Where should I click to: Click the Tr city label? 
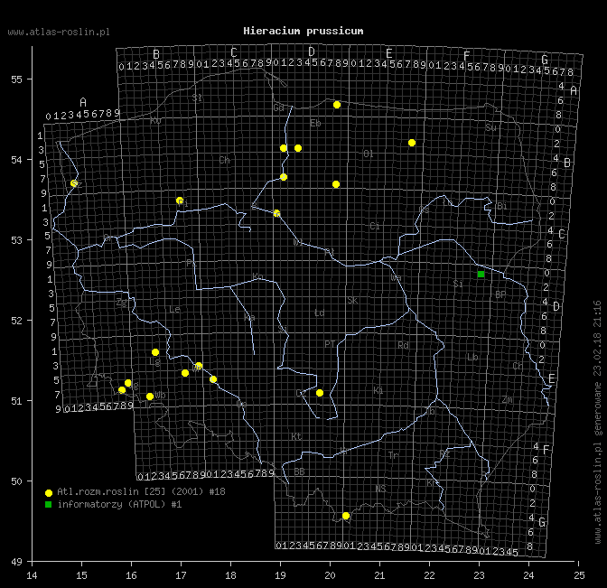[x=393, y=455]
